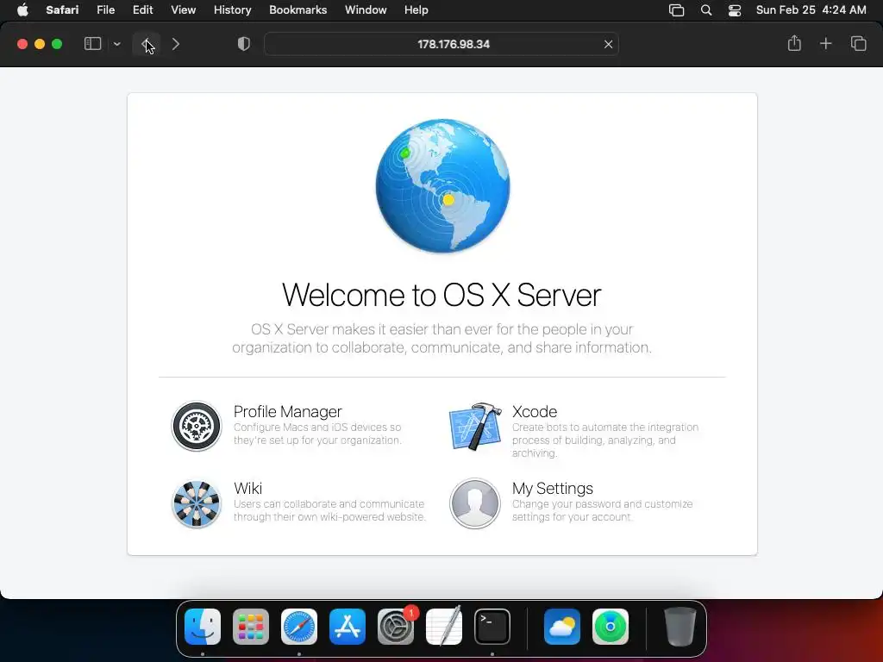Open the Safari menu
This screenshot has width=883, height=662.
click(62, 10)
